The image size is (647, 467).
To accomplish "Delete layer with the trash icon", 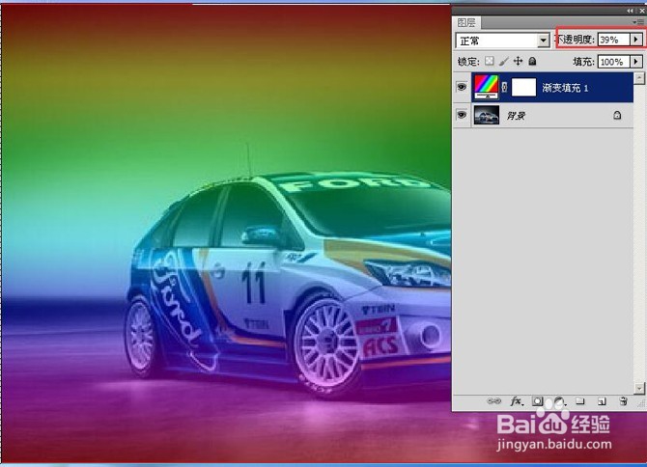I will tap(624, 401).
